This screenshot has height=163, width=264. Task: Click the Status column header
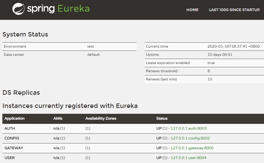(162, 119)
